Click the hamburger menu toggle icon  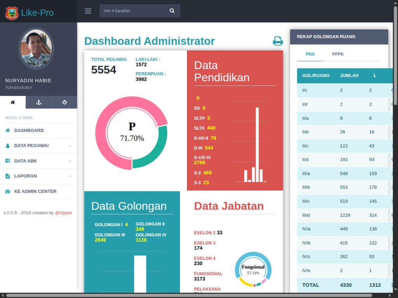coord(88,11)
